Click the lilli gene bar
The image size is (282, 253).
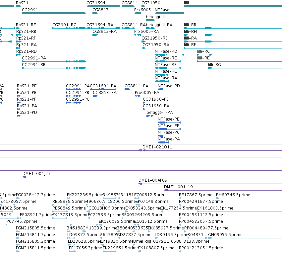[x=233, y=6]
